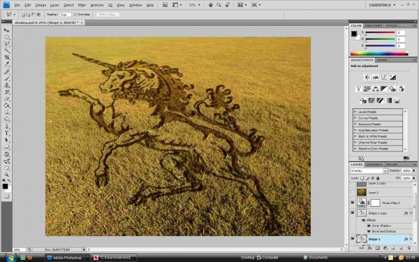419x262 pixels.
Task: Select the Photo Filter 1 mask thumbnail
Action: (x=375, y=203)
